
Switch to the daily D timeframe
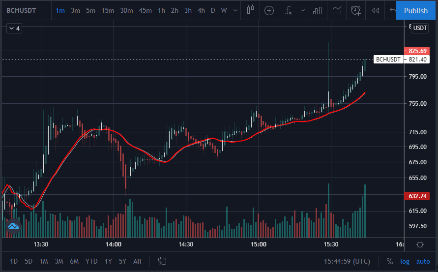click(x=213, y=11)
